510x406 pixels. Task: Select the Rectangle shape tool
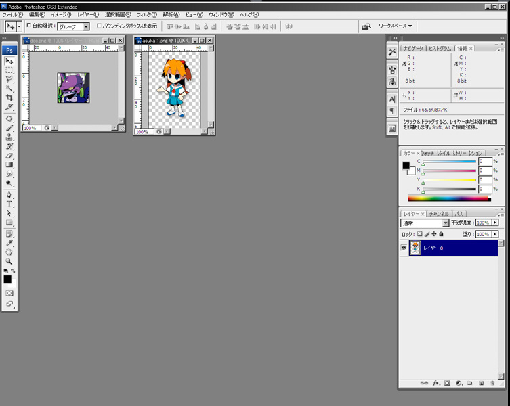coord(9,222)
